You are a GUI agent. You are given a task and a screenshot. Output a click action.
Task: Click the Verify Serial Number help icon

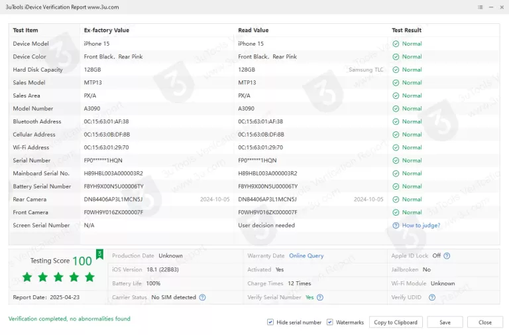pyautogui.click(x=319, y=297)
